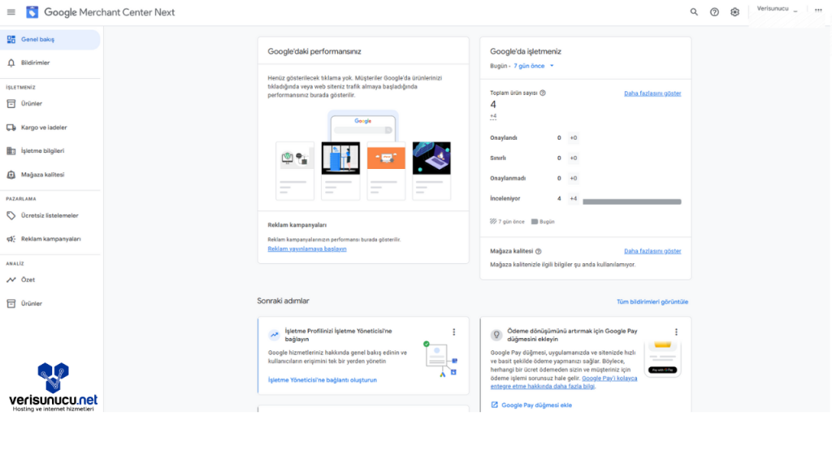
Task: Go to Genel bakış in the sidebar
Action: tap(50, 39)
